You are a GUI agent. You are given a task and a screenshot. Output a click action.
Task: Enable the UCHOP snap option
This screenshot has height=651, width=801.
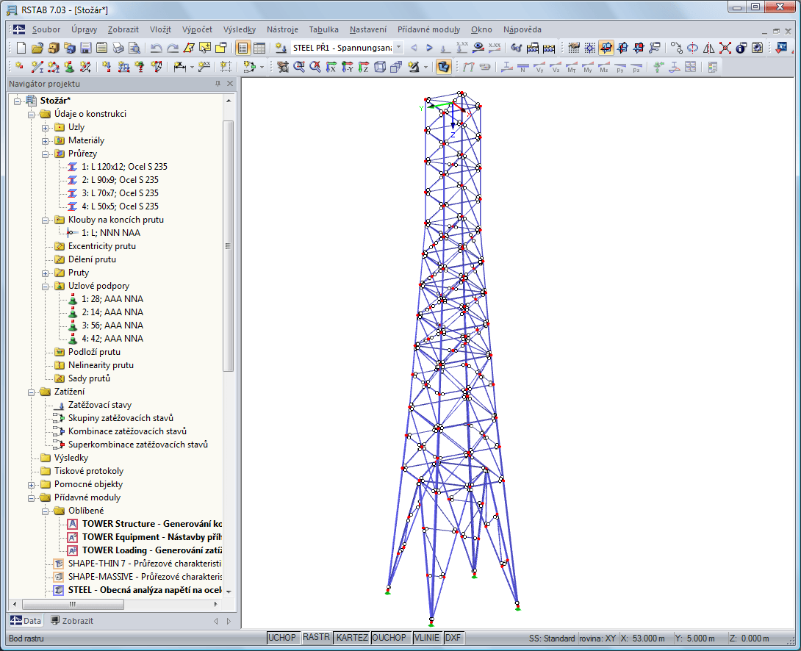pyautogui.click(x=283, y=638)
